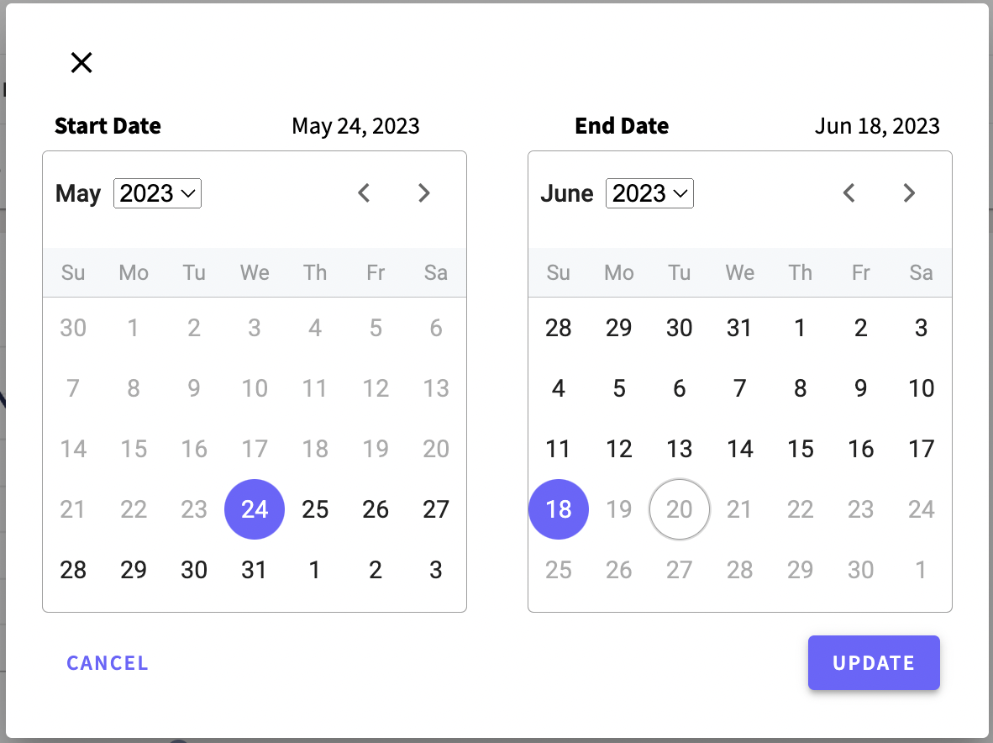
Task: Select the highlighted May 24 start date
Action: click(255, 509)
